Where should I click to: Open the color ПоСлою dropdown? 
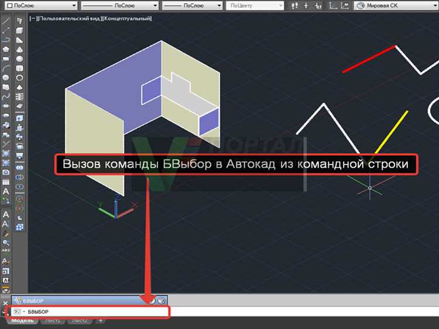coord(41,5)
